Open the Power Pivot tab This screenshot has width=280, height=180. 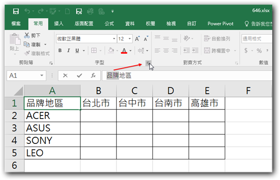(220, 24)
